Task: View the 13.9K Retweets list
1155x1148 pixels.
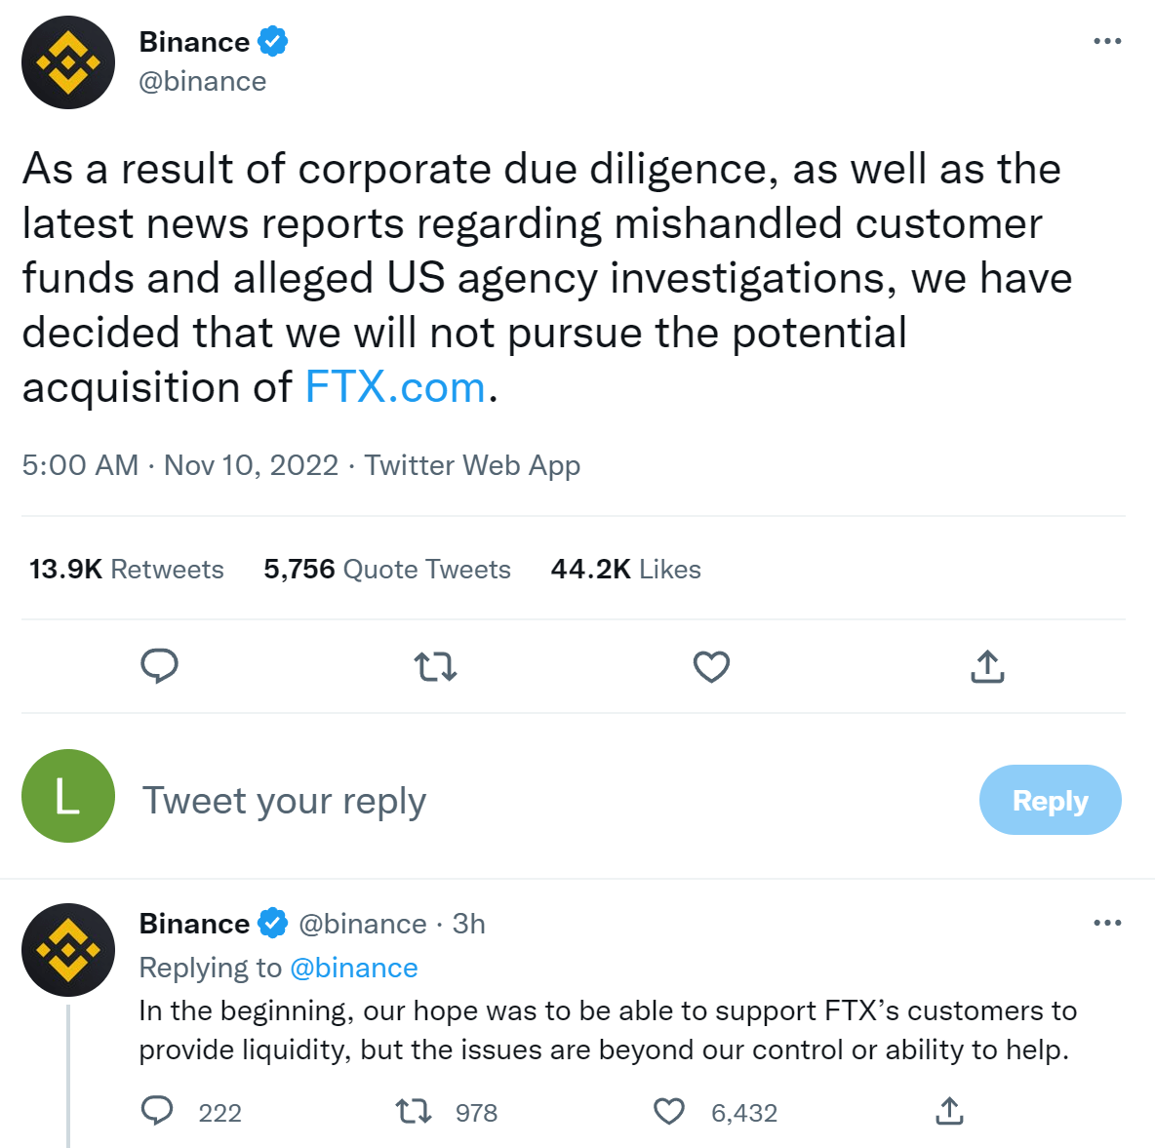Action: pyautogui.click(x=127, y=570)
